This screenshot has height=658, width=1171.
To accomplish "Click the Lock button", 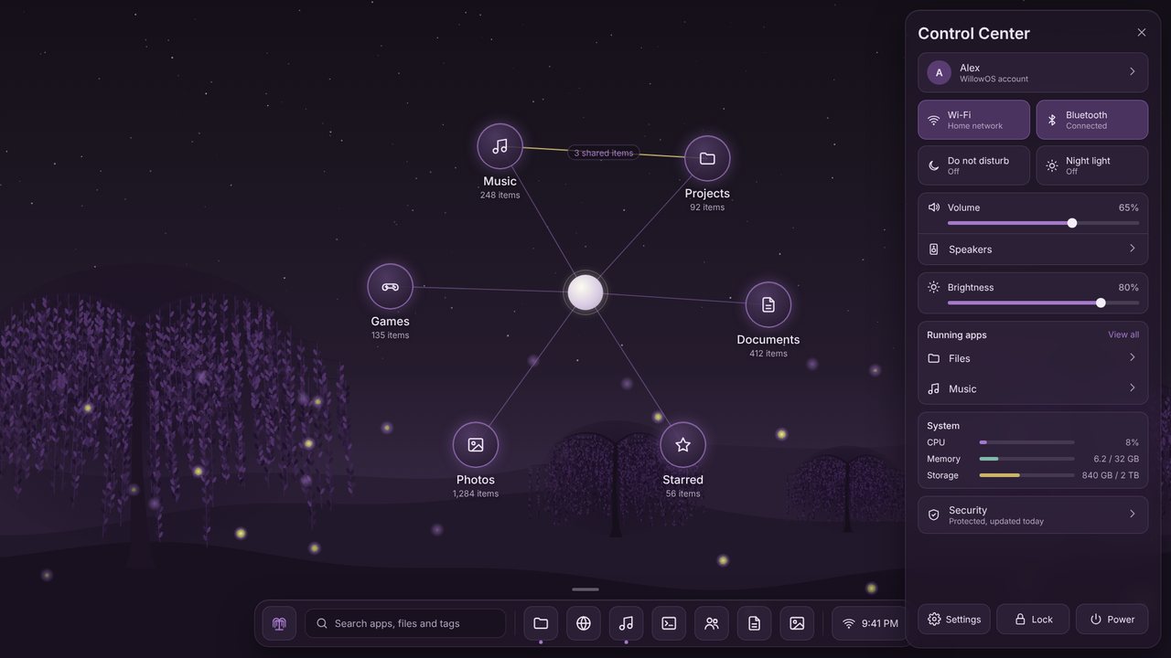I will pos(1033,619).
